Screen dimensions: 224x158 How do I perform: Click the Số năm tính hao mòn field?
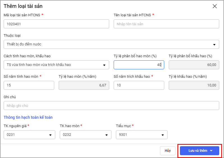pos(29,85)
